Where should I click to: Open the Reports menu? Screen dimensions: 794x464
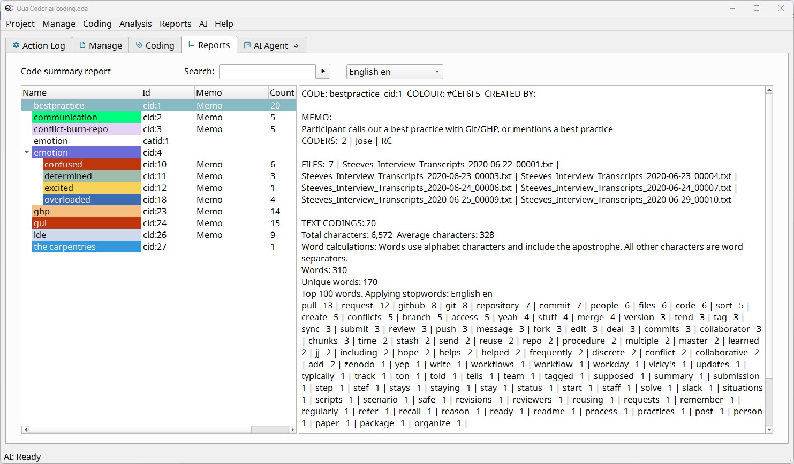point(176,24)
